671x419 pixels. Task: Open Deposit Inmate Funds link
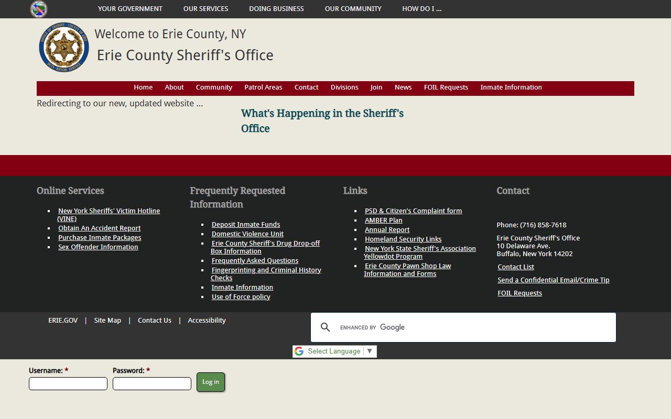point(246,225)
